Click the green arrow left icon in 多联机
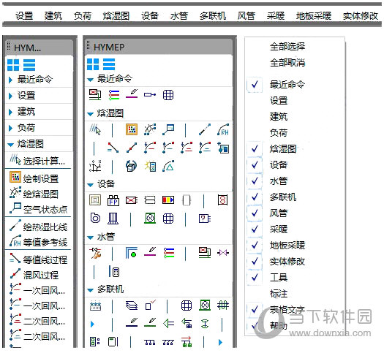 [x=168, y=324]
